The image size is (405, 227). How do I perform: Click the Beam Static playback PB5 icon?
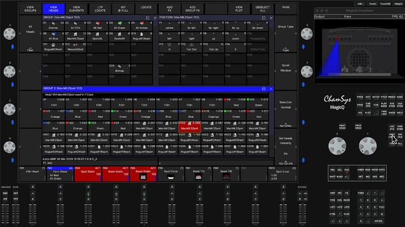(143, 177)
